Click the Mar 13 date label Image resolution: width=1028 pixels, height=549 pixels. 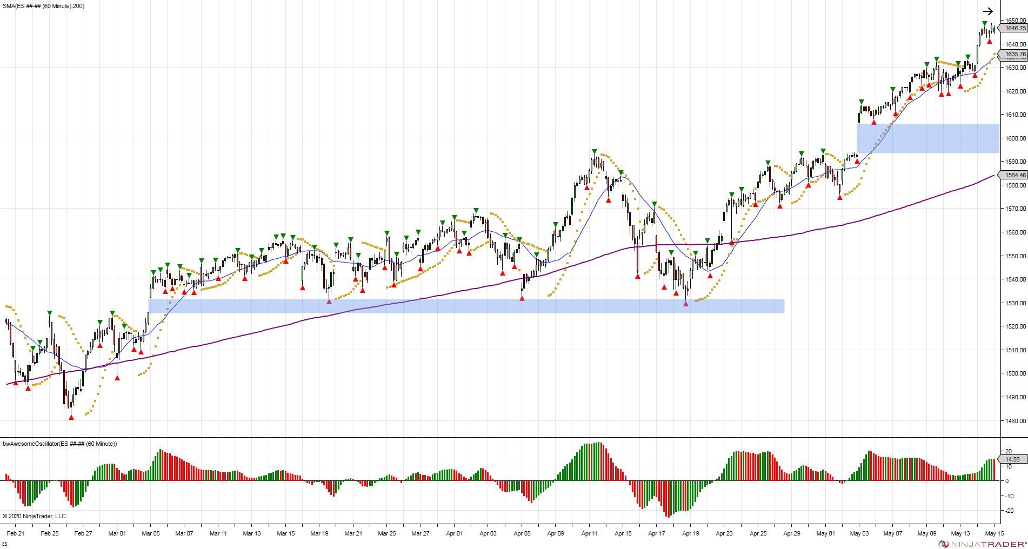point(252,533)
